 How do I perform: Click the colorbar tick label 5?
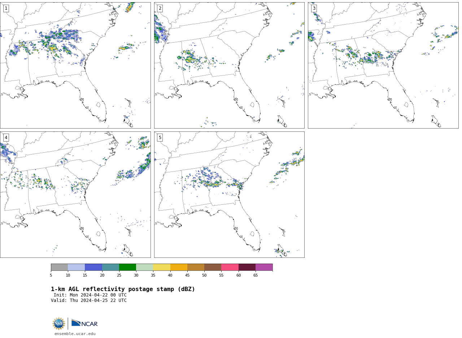(51, 276)
